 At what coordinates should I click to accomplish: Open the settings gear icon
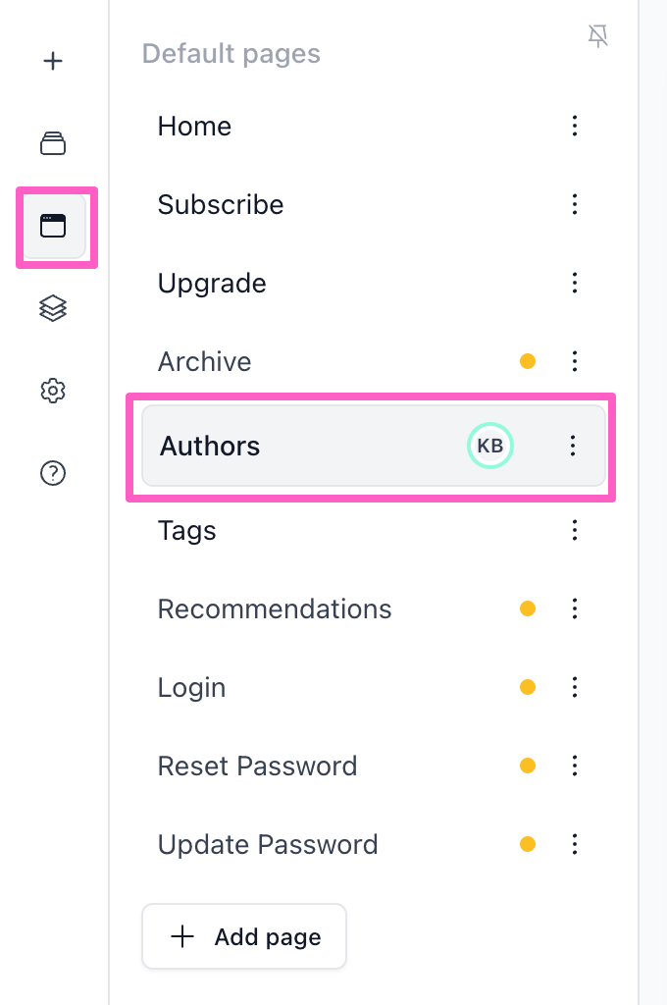53,392
